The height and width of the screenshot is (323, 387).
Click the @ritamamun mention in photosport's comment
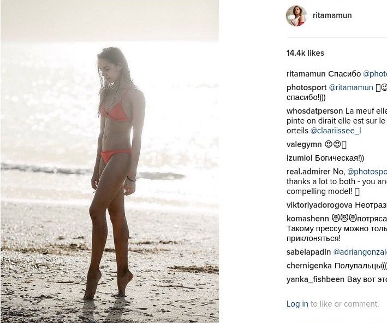coord(351,87)
